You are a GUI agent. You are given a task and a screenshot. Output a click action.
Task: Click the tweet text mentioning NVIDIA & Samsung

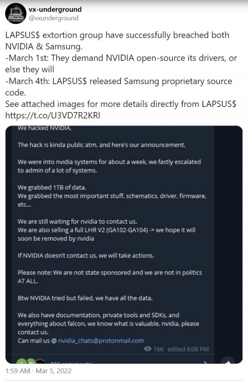(x=117, y=41)
